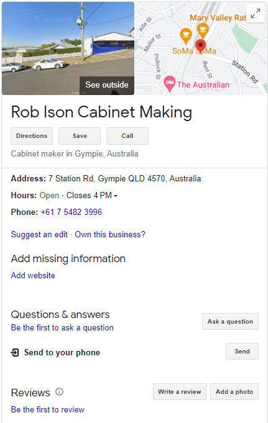Click the Send to your phone icon
The width and height of the screenshot is (268, 423).
pyautogui.click(x=15, y=352)
